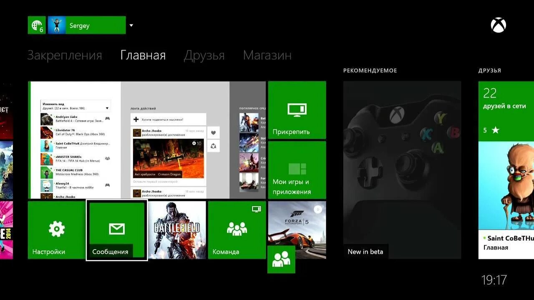Click Хотите поделиться мыслями field
The width and height of the screenshot is (534, 300).
coord(169,120)
